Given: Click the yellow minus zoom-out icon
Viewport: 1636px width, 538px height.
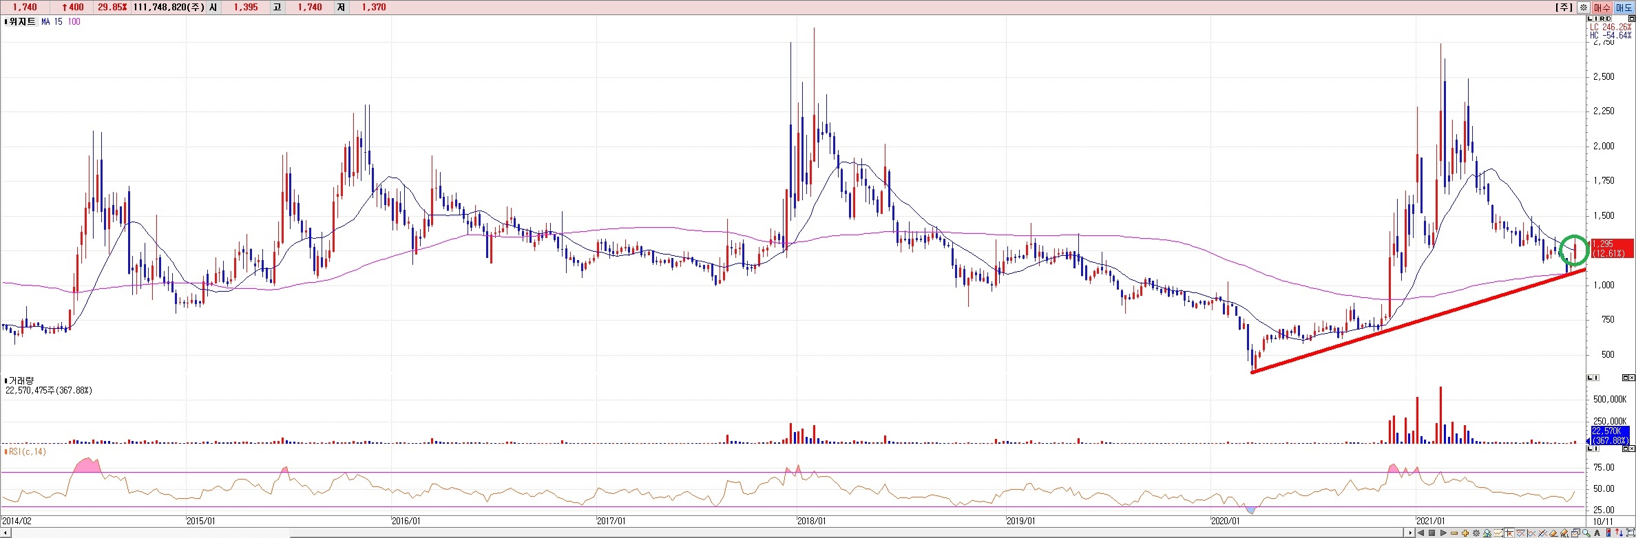Looking at the screenshot, I should coord(1454,533).
